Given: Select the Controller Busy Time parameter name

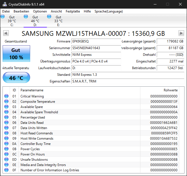Looking at the screenshot, I should [36, 144].
